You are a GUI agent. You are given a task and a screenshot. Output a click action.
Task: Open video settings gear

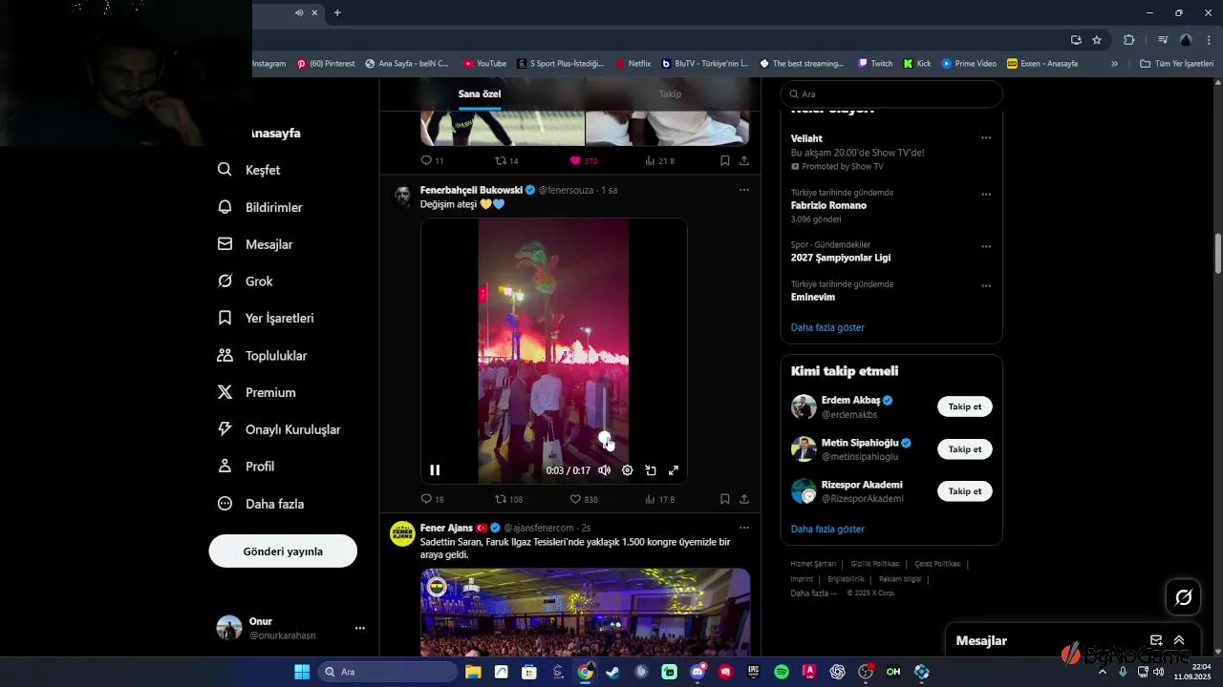[627, 470]
